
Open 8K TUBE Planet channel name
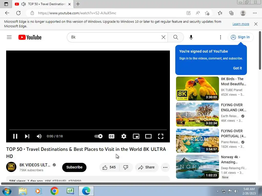point(232,90)
